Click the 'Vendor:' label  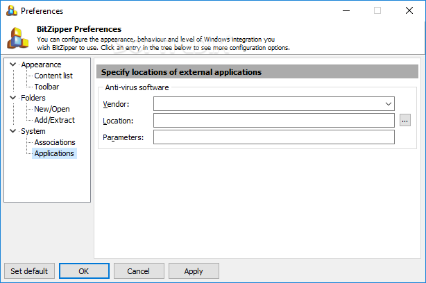(x=116, y=104)
